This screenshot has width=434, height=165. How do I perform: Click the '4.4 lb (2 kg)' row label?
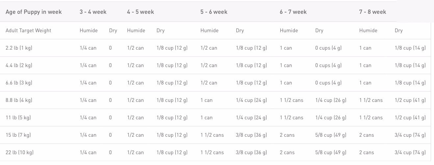pos(19,65)
